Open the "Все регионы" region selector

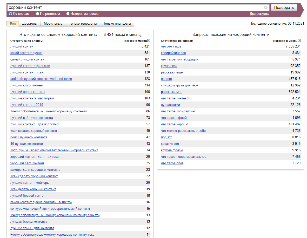259,14
